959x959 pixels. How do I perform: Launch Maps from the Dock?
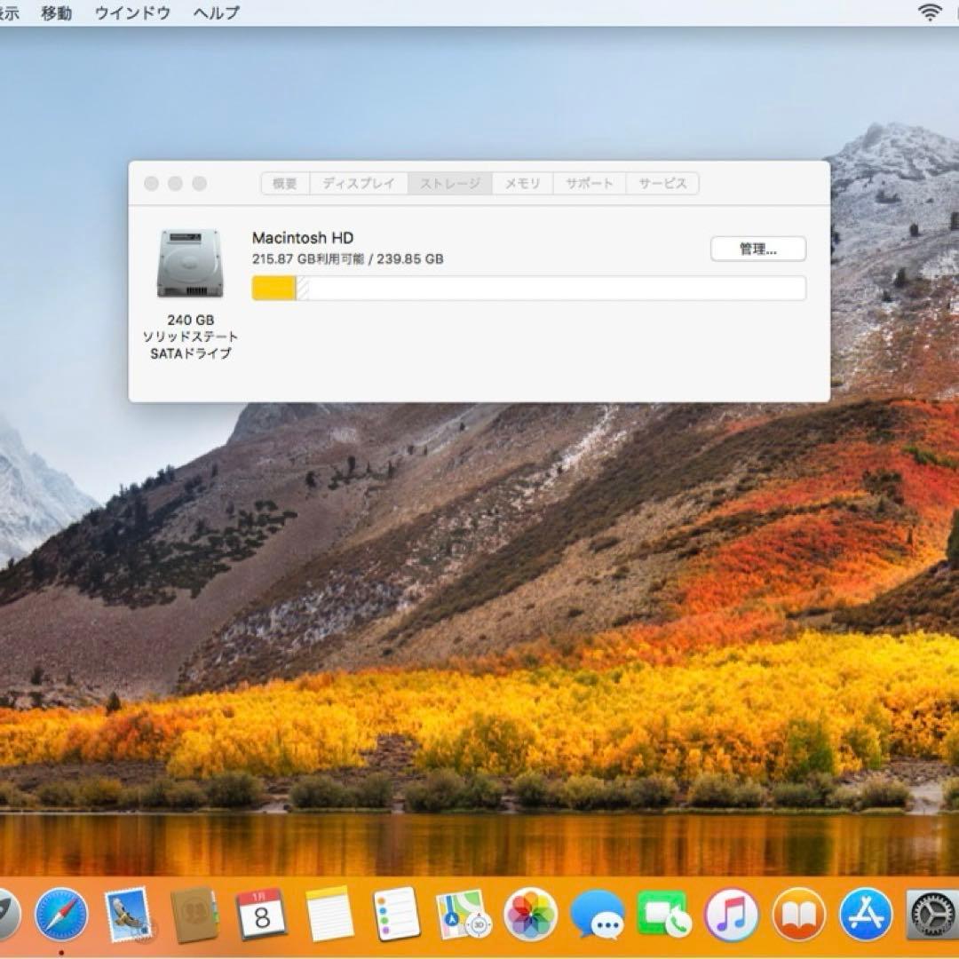[462, 915]
